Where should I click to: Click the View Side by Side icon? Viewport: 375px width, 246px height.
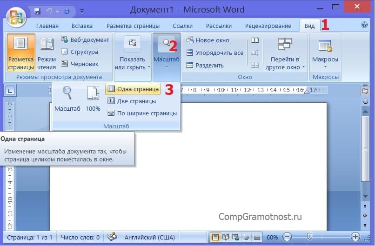point(255,40)
